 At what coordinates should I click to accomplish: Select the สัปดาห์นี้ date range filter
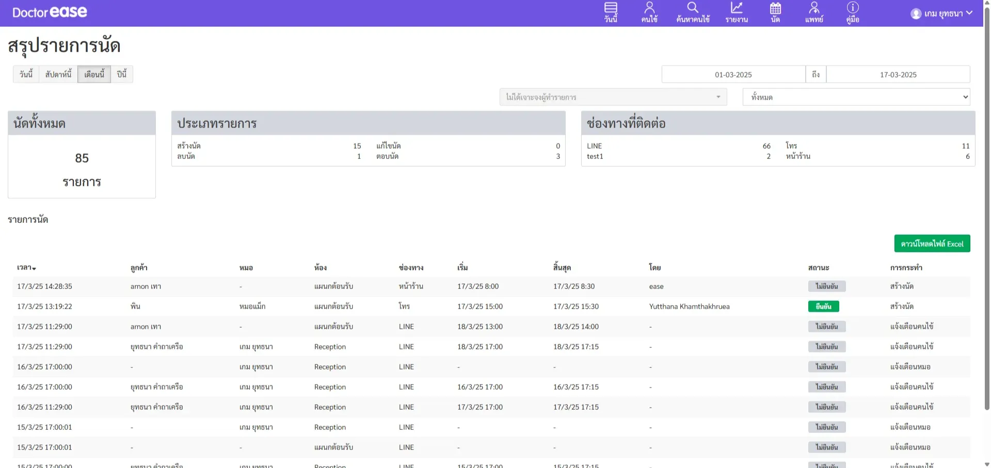pos(58,74)
